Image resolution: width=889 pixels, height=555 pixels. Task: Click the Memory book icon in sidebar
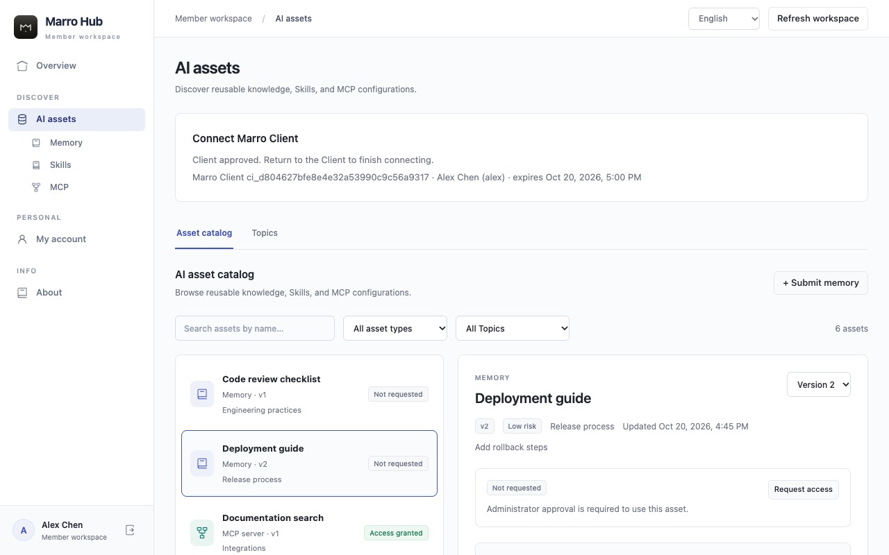click(36, 143)
